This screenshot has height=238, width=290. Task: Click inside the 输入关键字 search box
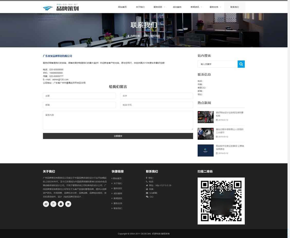click(217, 64)
